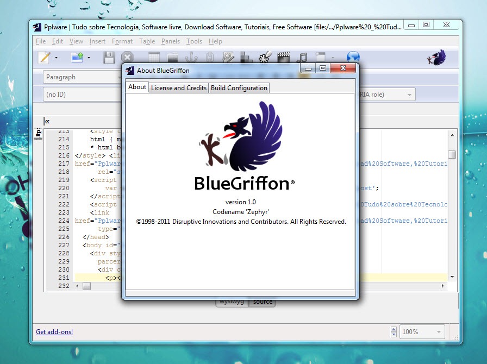Click the scroll down arrow of source editor
Screen dimensions: 487x364
pos(452,277)
